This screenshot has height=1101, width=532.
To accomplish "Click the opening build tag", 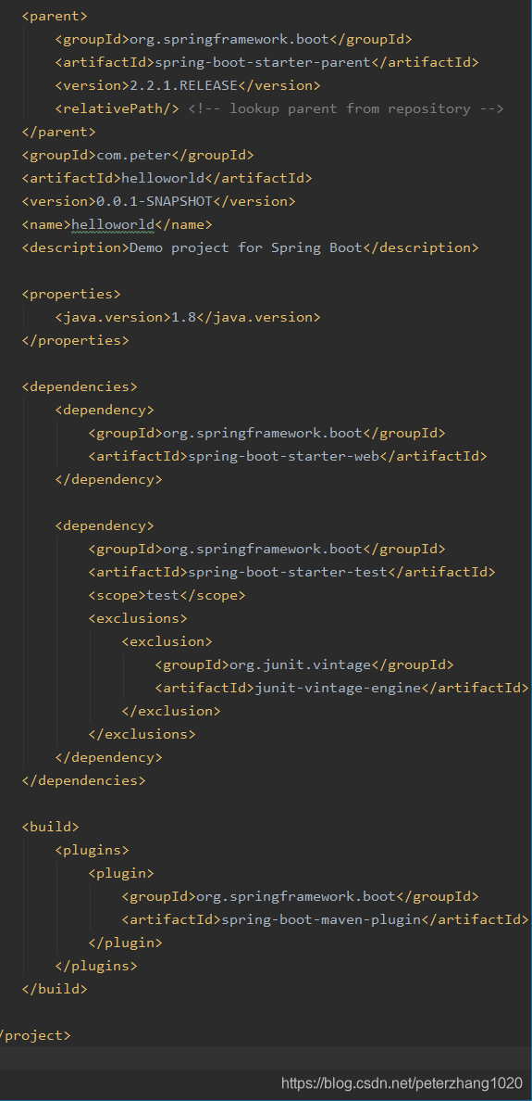I will tap(51, 827).
